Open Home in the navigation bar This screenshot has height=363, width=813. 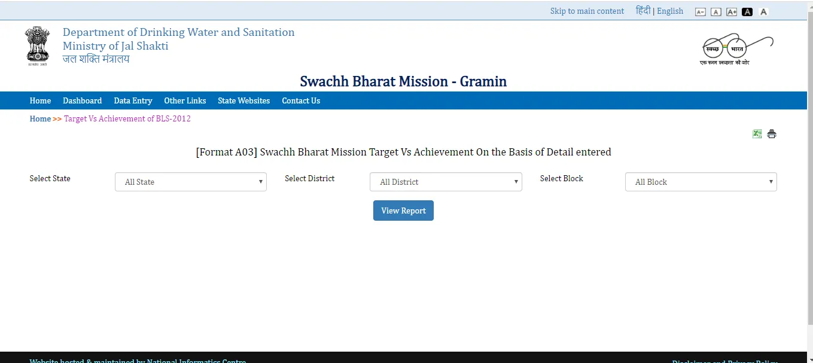coord(40,100)
